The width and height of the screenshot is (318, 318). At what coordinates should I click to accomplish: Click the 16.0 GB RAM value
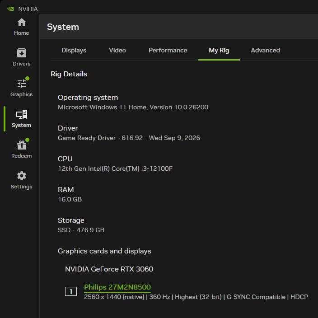[x=70, y=199]
